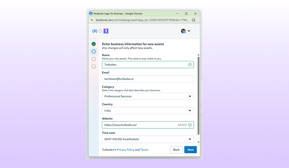Select the third step circle in sidebar

pos(93,59)
